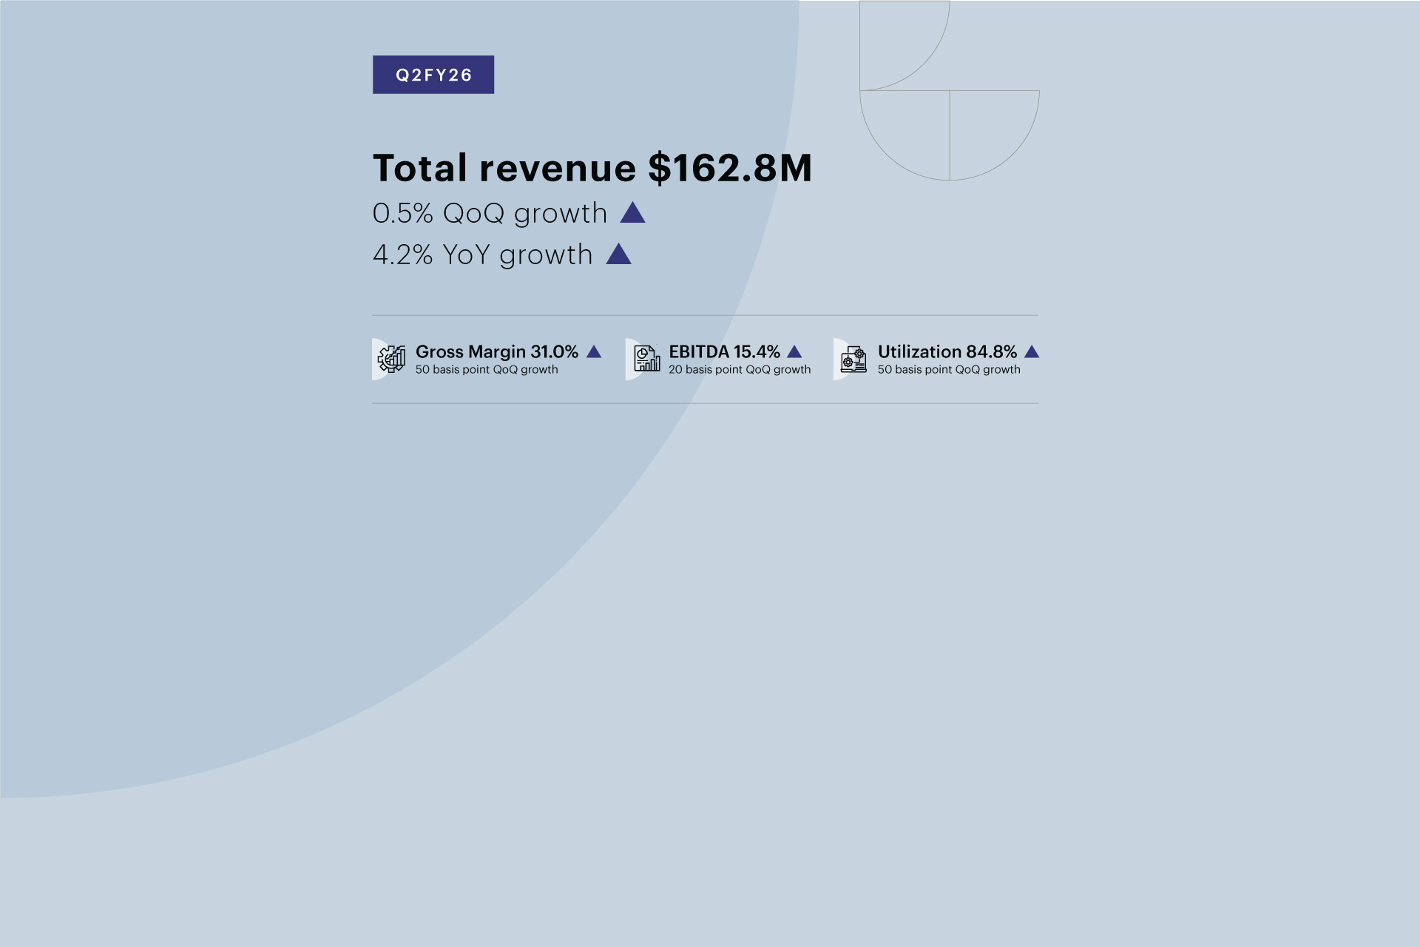
Task: Click the up arrow next to EBITDA 15.4%
Action: click(x=794, y=352)
